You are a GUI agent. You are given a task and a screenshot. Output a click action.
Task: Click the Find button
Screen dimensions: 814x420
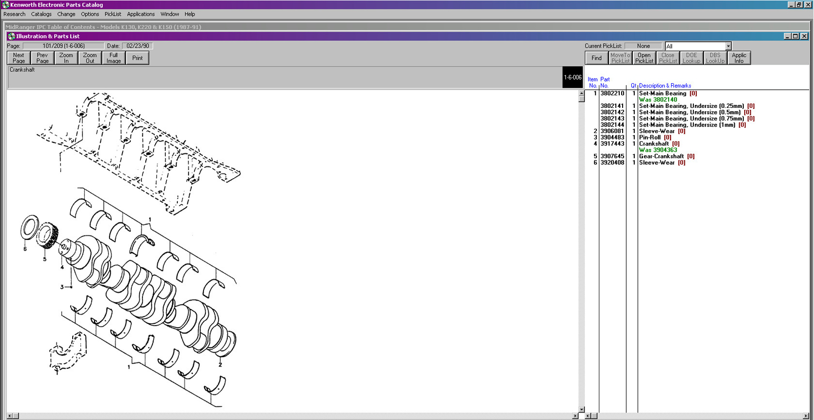pyautogui.click(x=596, y=58)
